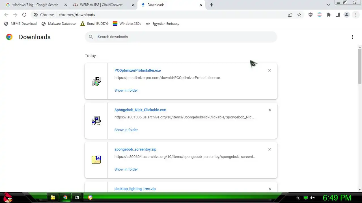Viewport: 362px width, 203px height.
Task: Open Spongebob_Nick_Clickable.exe file link
Action: coord(140,110)
